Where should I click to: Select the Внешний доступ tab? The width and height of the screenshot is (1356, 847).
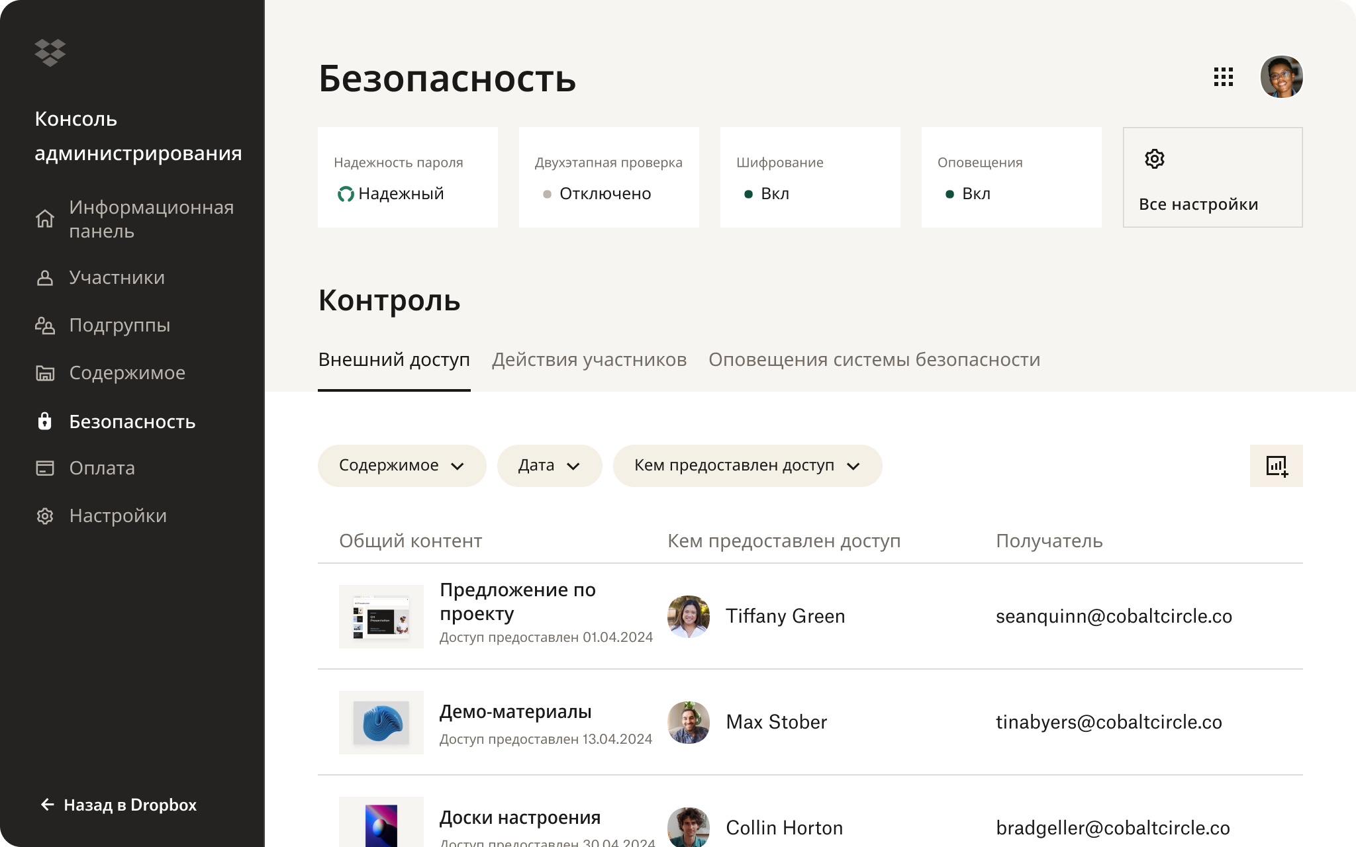(394, 360)
